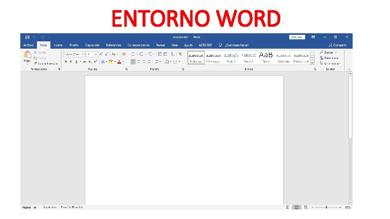Insert a numbered list
Screen dimensions: 390x219
(x=141, y=54)
